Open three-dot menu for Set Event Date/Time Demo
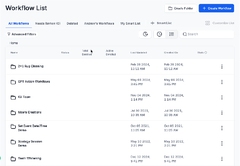 (x=222, y=128)
